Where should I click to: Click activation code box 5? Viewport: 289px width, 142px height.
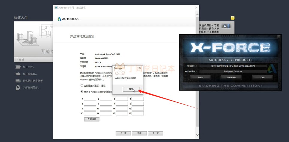[x=90, y=104]
